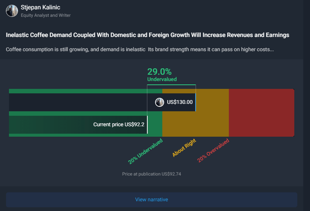
Task: Click the Equity Analyst and Writer subtitle
Action: pos(46,15)
